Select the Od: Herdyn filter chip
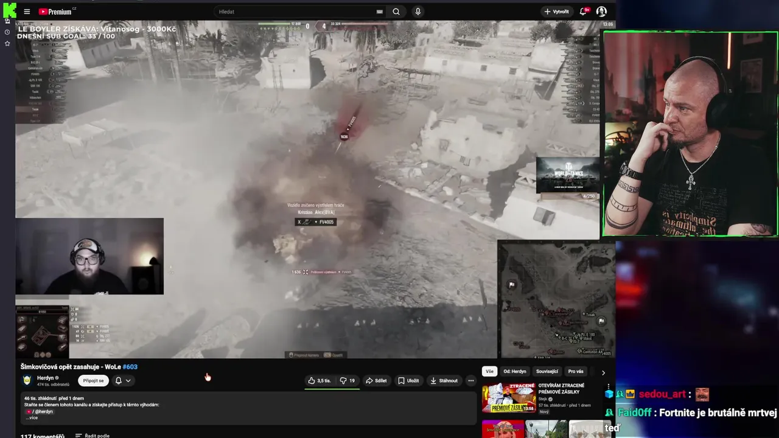 click(515, 371)
